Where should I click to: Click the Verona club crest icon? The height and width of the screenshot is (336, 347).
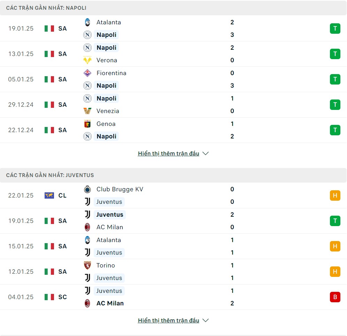87,60
